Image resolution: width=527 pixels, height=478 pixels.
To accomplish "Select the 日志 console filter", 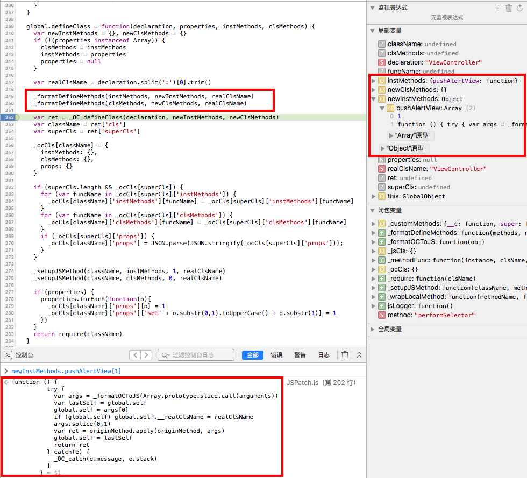I will coord(324,355).
